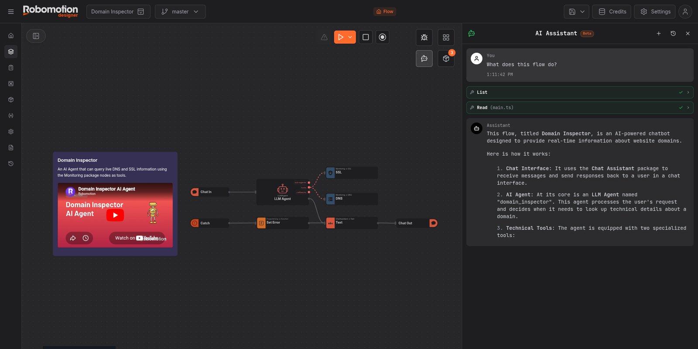Select the layers icon in sidebar
This screenshot has height=349, width=698.
click(11, 51)
